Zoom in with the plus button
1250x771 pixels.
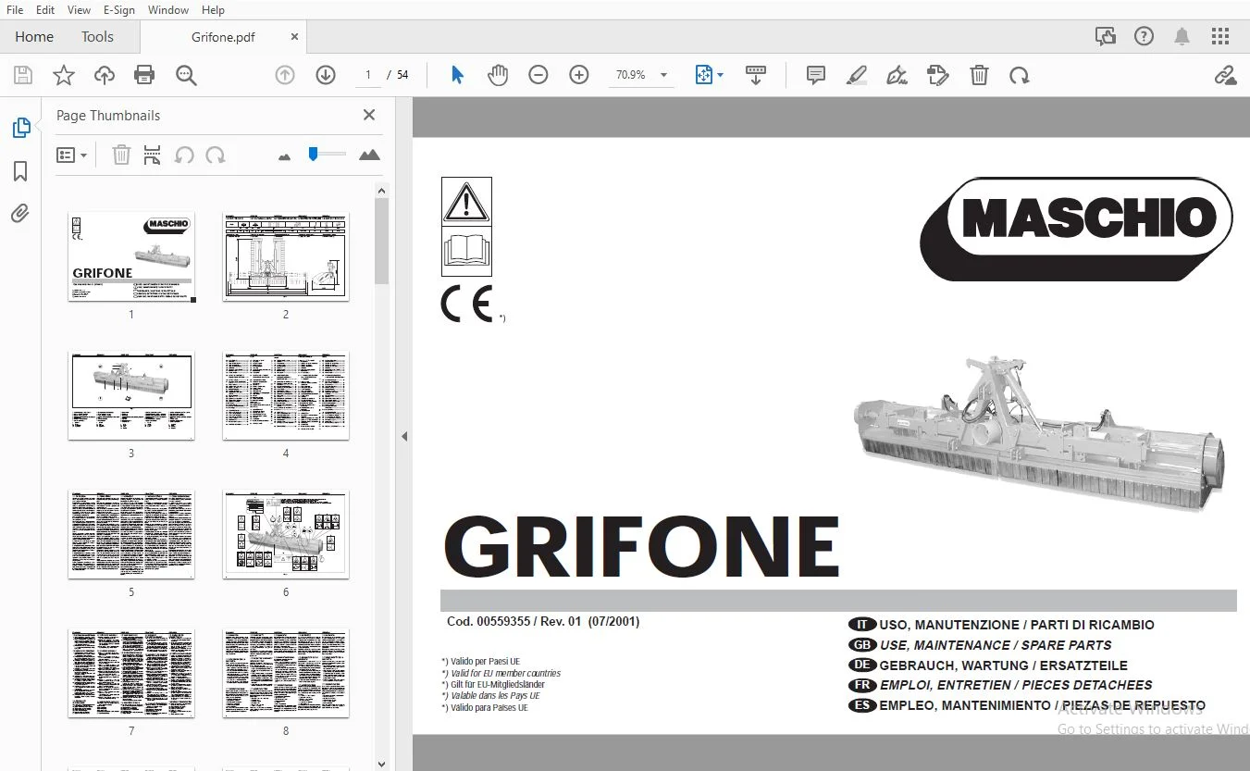point(579,75)
